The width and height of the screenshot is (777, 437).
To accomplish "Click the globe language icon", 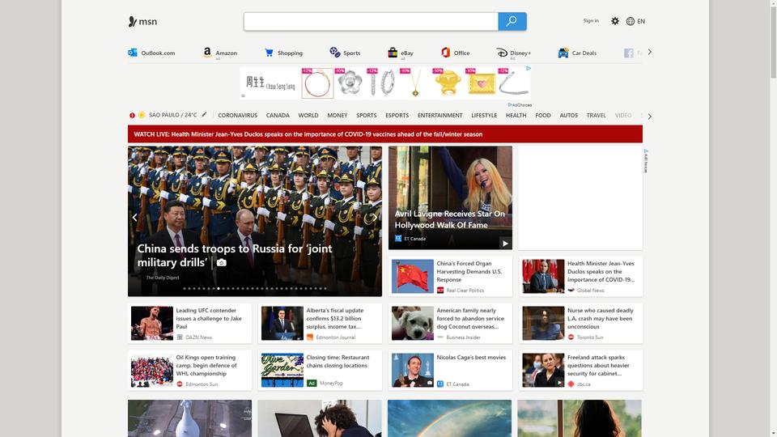I will coord(630,21).
